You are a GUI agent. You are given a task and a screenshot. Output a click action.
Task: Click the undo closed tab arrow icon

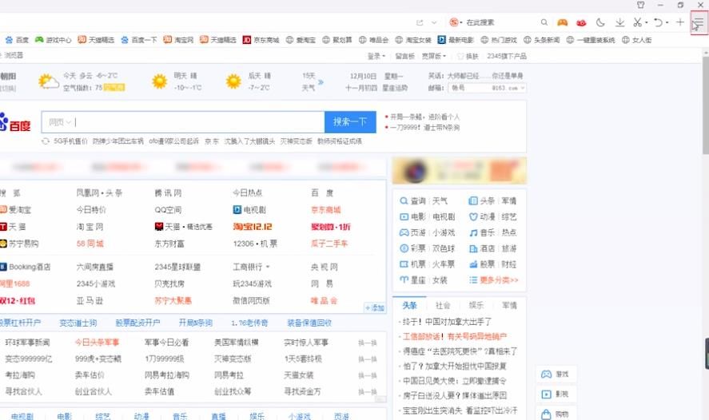(658, 22)
